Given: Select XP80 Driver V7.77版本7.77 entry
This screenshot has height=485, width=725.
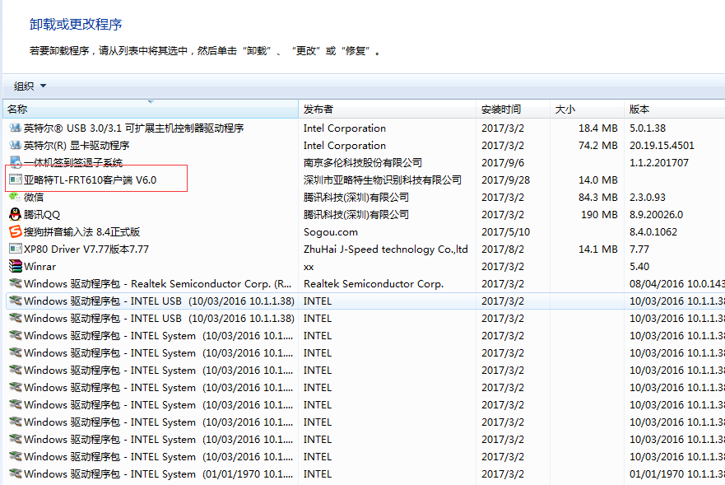Looking at the screenshot, I should click(86, 249).
